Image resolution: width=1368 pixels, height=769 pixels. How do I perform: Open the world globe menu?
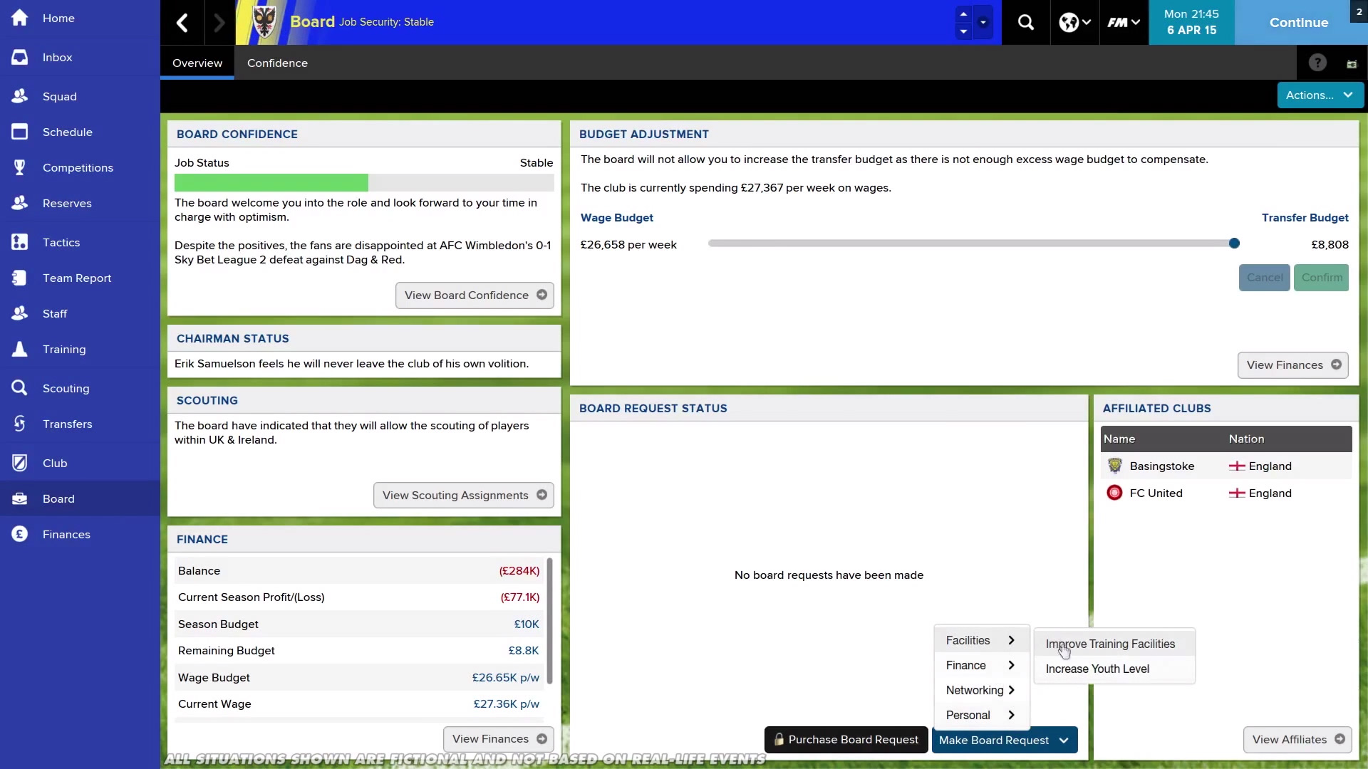[x=1074, y=23]
